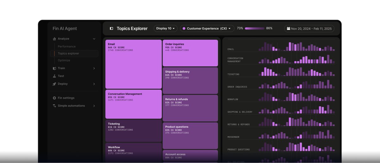This screenshot has height=163, width=380.
Task: Select the Account access topic tile
Action: 190,156
